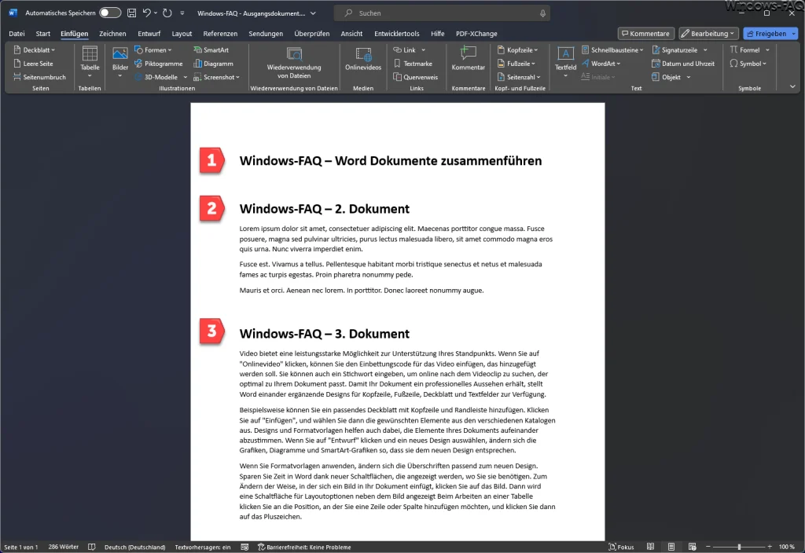Insert a Tabelle from the ribbon
805x553 pixels.
pos(90,62)
